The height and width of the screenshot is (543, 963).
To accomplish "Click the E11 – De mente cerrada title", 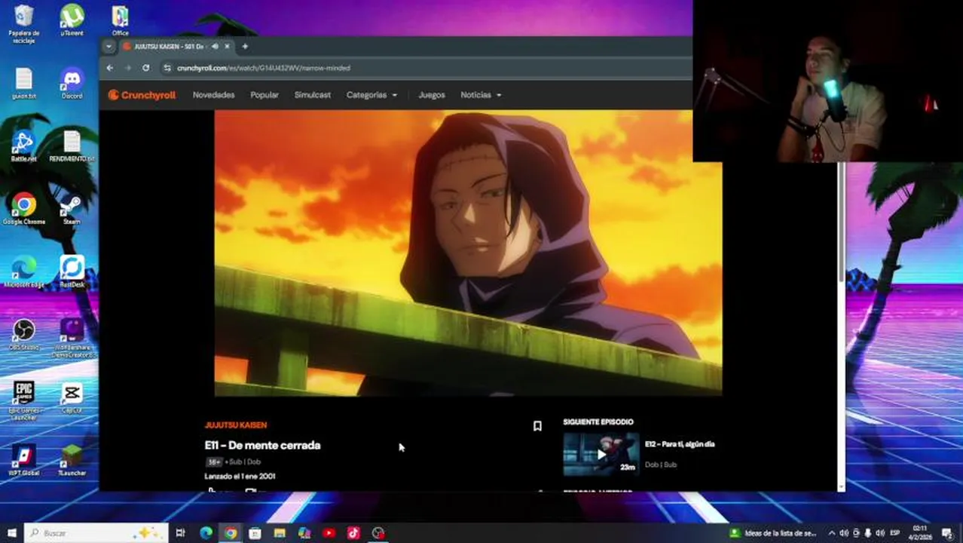I will 262,446.
